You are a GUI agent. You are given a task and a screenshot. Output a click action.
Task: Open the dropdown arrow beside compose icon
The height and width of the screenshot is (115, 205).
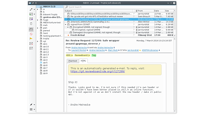(34, 10)
